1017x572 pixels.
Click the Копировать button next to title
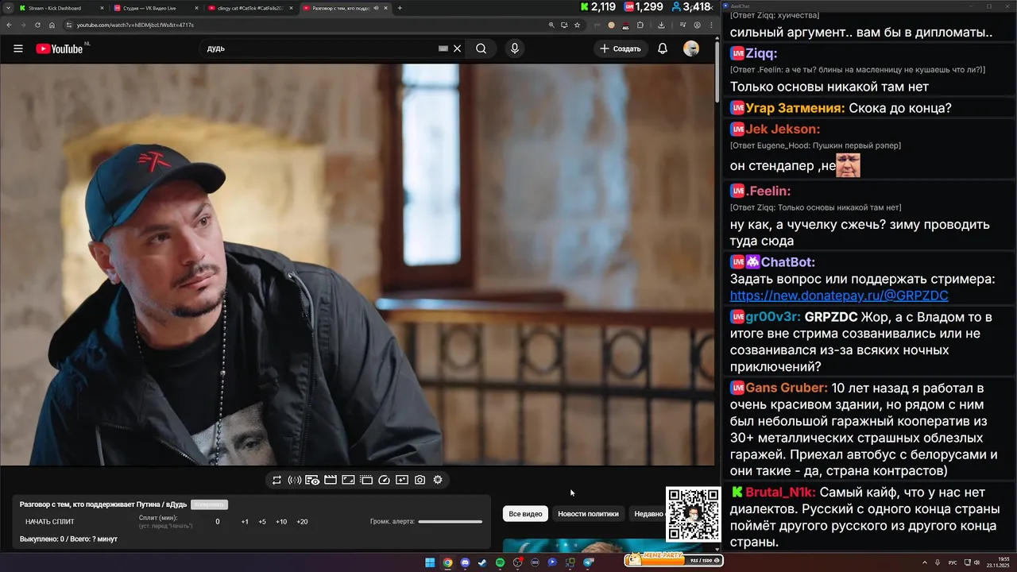(209, 504)
